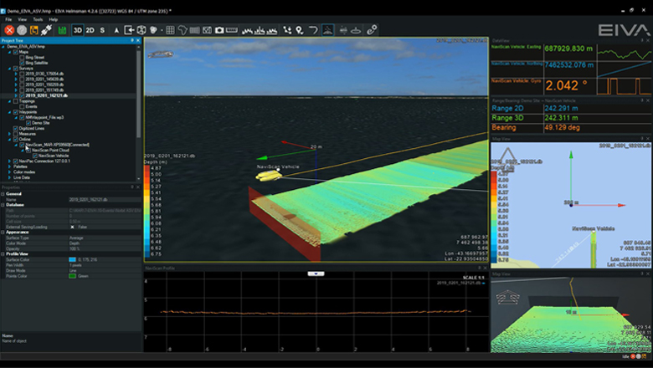The image size is (653, 368).
Task: Click the grid display icon
Action: (170, 30)
